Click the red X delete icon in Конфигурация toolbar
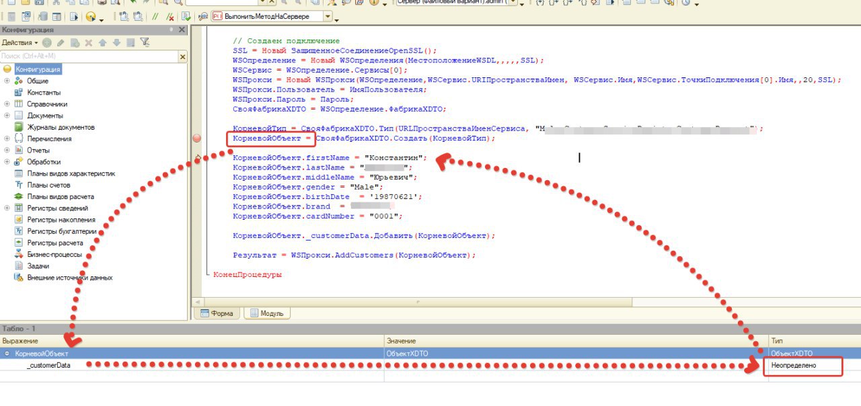The height and width of the screenshot is (406, 861). point(88,42)
